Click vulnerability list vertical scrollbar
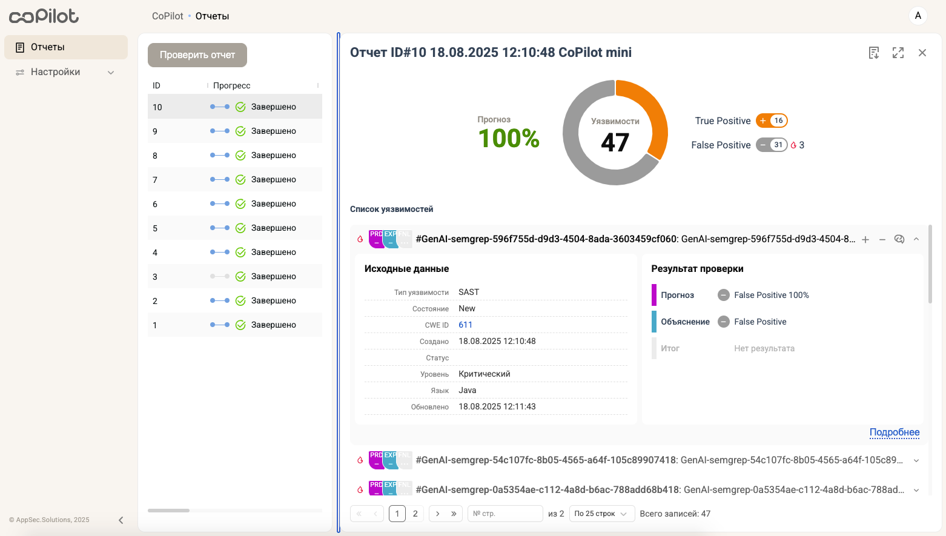The height and width of the screenshot is (536, 946). 930,264
